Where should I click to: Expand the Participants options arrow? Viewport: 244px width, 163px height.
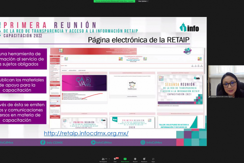pos(109,159)
